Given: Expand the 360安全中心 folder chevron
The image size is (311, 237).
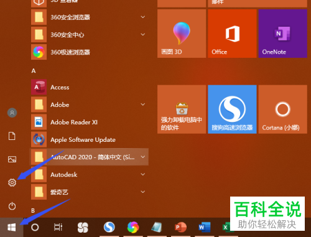Looking at the screenshot, I should tap(143, 34).
